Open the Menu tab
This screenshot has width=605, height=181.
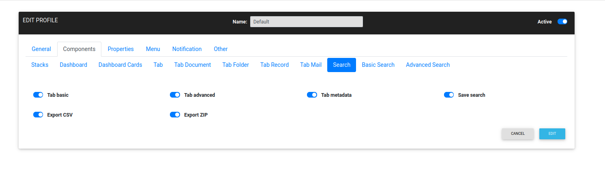click(153, 49)
